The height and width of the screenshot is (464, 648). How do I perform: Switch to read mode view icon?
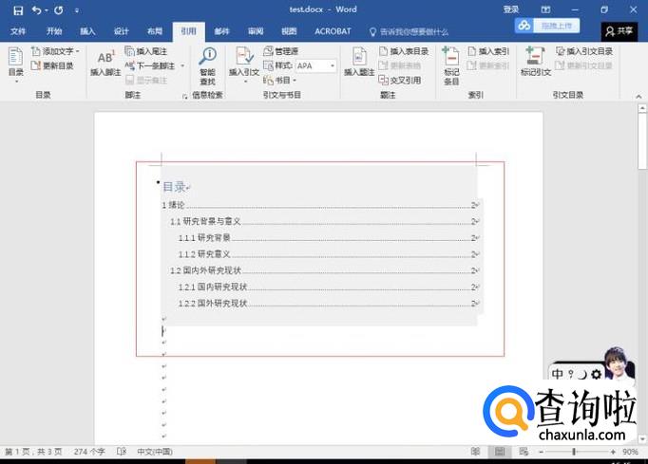pyautogui.click(x=476, y=452)
